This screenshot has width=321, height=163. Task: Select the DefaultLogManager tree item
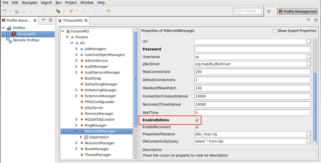coord(101,84)
